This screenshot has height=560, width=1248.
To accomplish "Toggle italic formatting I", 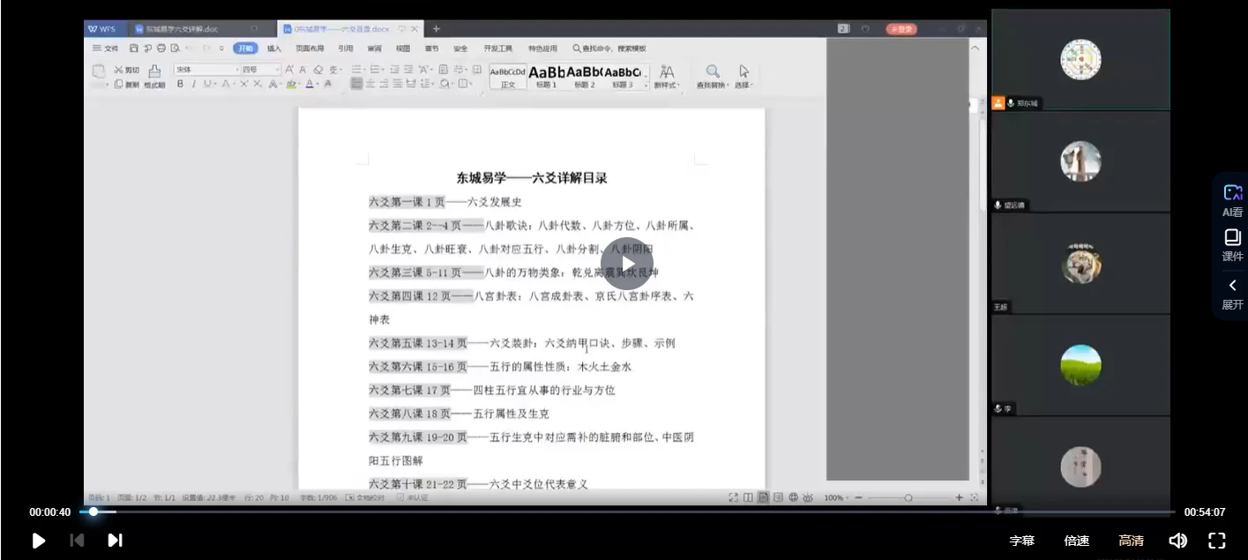I will pyautogui.click(x=193, y=84).
